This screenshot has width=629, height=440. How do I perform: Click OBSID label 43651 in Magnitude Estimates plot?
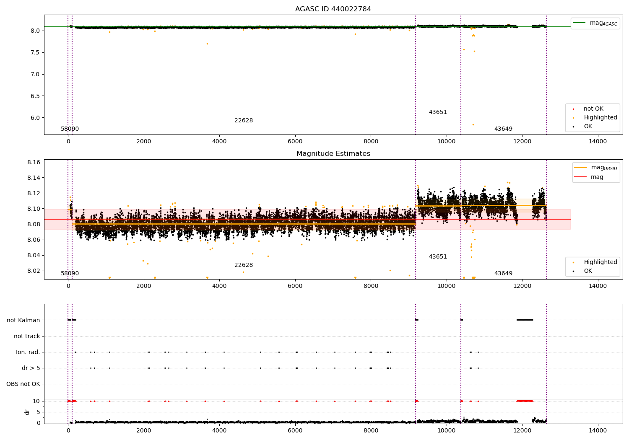point(438,257)
